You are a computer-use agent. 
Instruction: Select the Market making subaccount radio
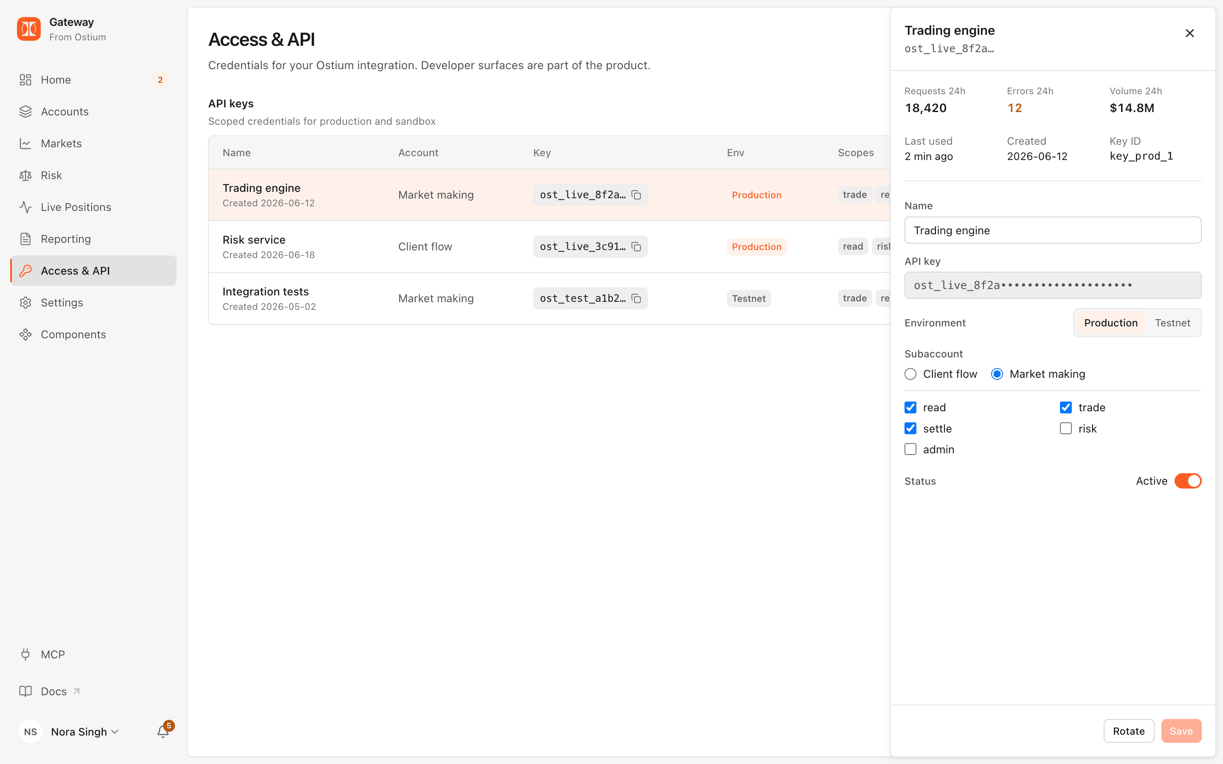coord(997,374)
